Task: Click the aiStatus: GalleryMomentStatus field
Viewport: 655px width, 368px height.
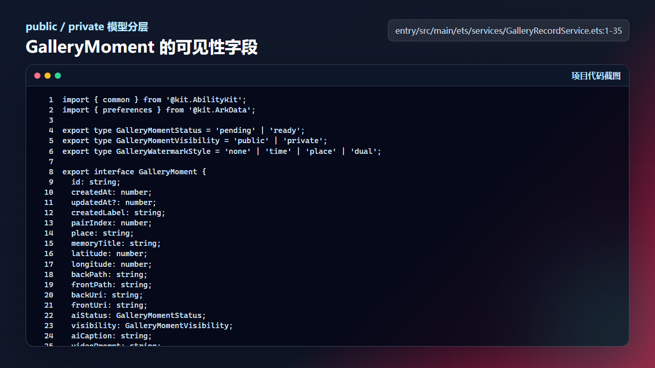Action: coord(139,315)
